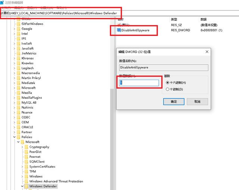Click the JavaSoft folder icon
This screenshot has width=239, height=190.
(x=18, y=48)
